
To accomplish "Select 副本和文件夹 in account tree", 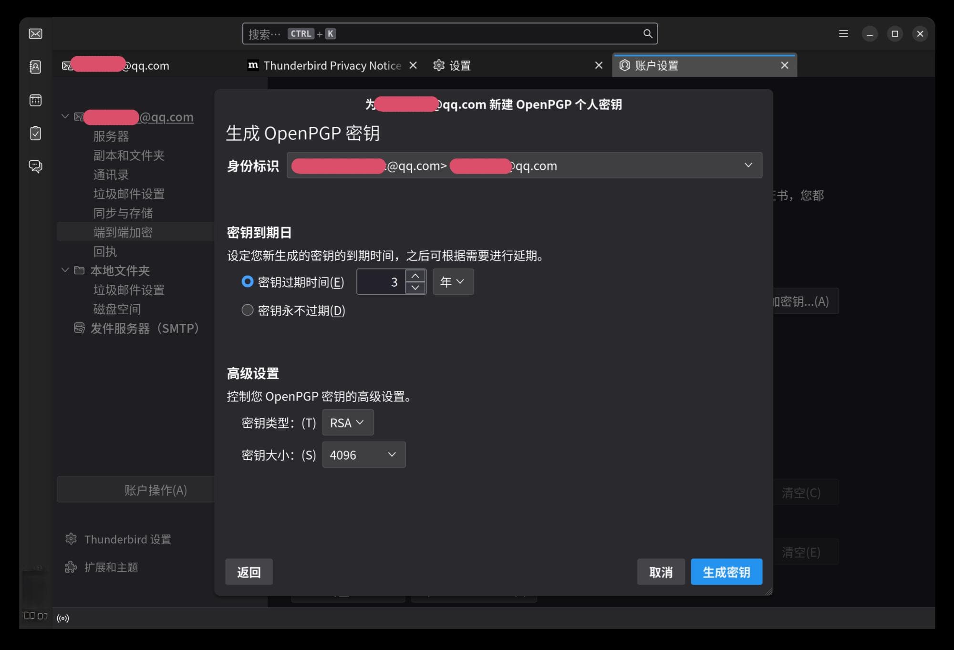I will 129,155.
